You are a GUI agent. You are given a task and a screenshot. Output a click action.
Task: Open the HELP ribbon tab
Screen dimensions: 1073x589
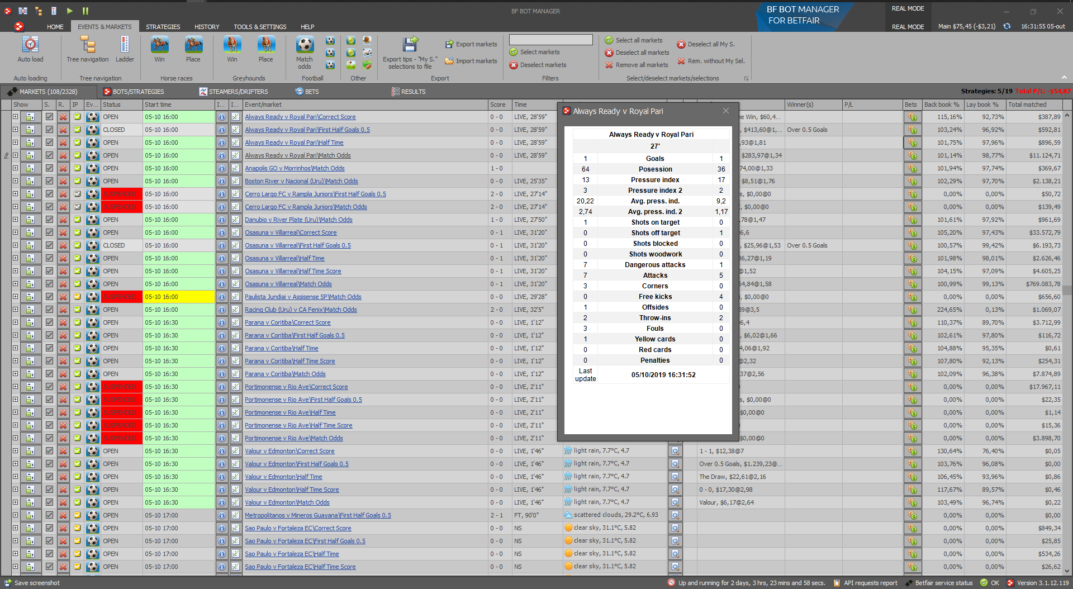307,27
